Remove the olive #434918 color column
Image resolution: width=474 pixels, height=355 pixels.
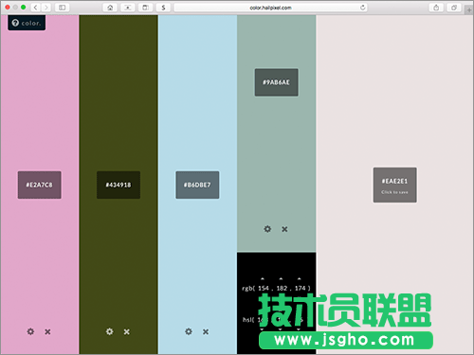click(x=127, y=331)
